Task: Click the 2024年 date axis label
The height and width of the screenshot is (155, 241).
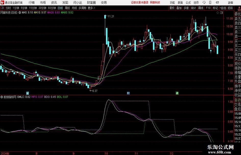Action: coord(5,153)
